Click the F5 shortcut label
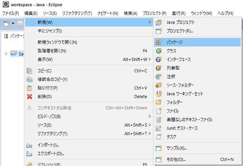 point(145,164)
